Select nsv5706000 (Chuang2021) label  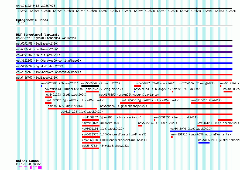pyautogui.click(x=196, y=83)
